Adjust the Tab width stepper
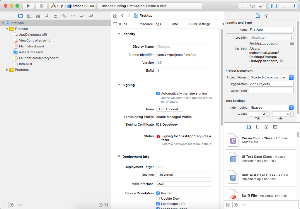 (268, 114)
